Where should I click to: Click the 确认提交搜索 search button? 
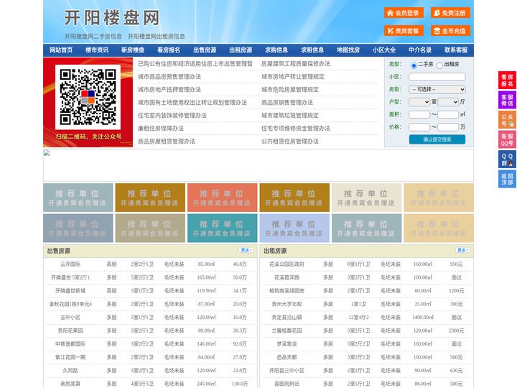tap(437, 139)
